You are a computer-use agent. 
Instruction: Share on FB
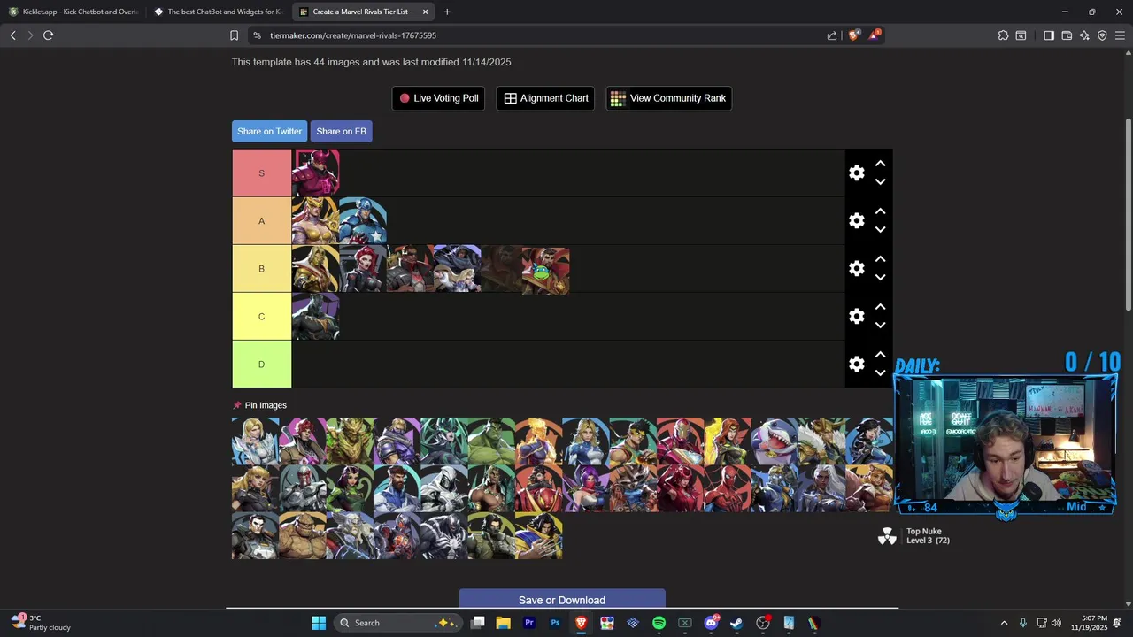341,131
